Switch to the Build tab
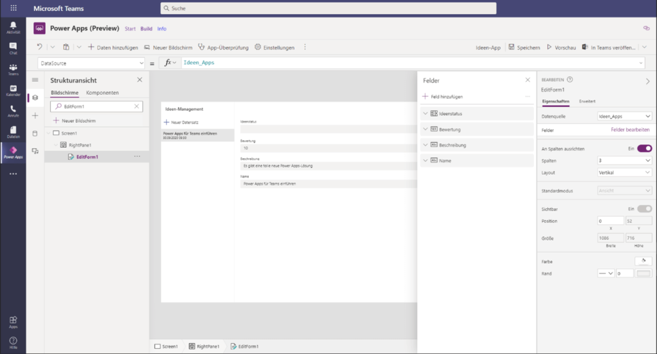 click(x=146, y=29)
